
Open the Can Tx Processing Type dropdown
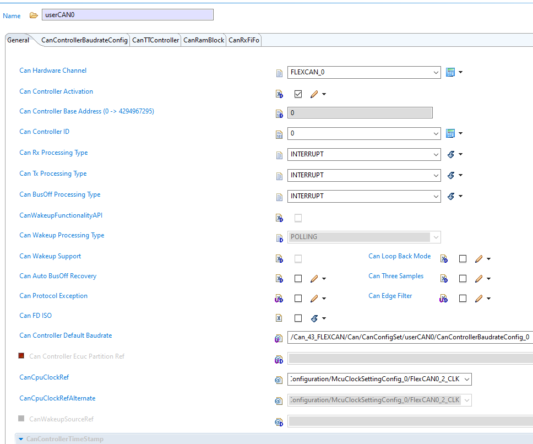point(436,175)
